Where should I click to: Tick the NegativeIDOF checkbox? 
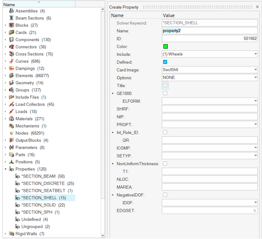(165, 195)
